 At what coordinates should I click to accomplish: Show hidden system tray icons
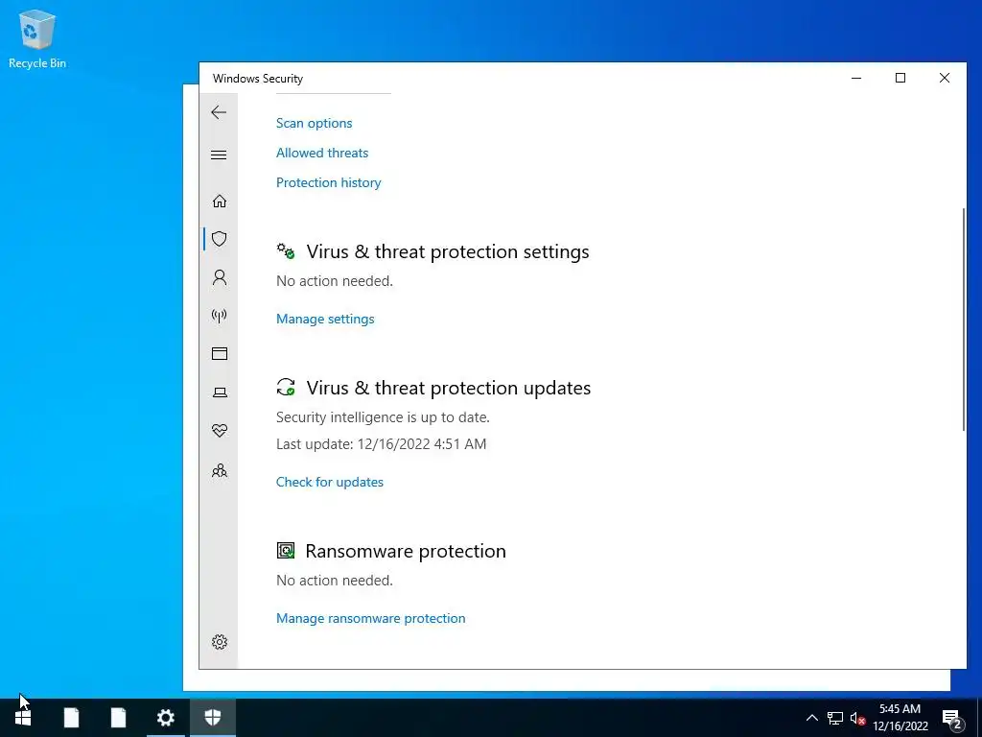coord(811,718)
